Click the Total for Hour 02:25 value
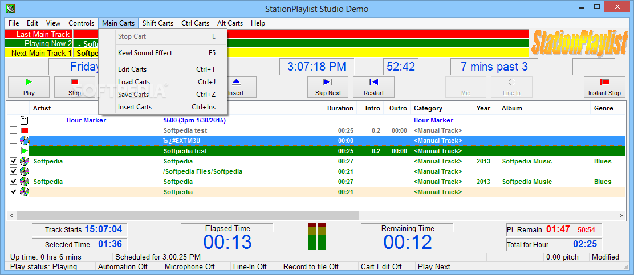634x275 pixels. click(x=585, y=244)
